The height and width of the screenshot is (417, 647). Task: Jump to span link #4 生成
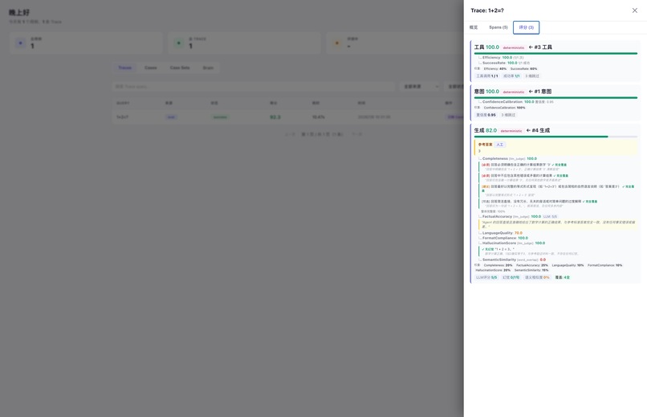coord(538,130)
